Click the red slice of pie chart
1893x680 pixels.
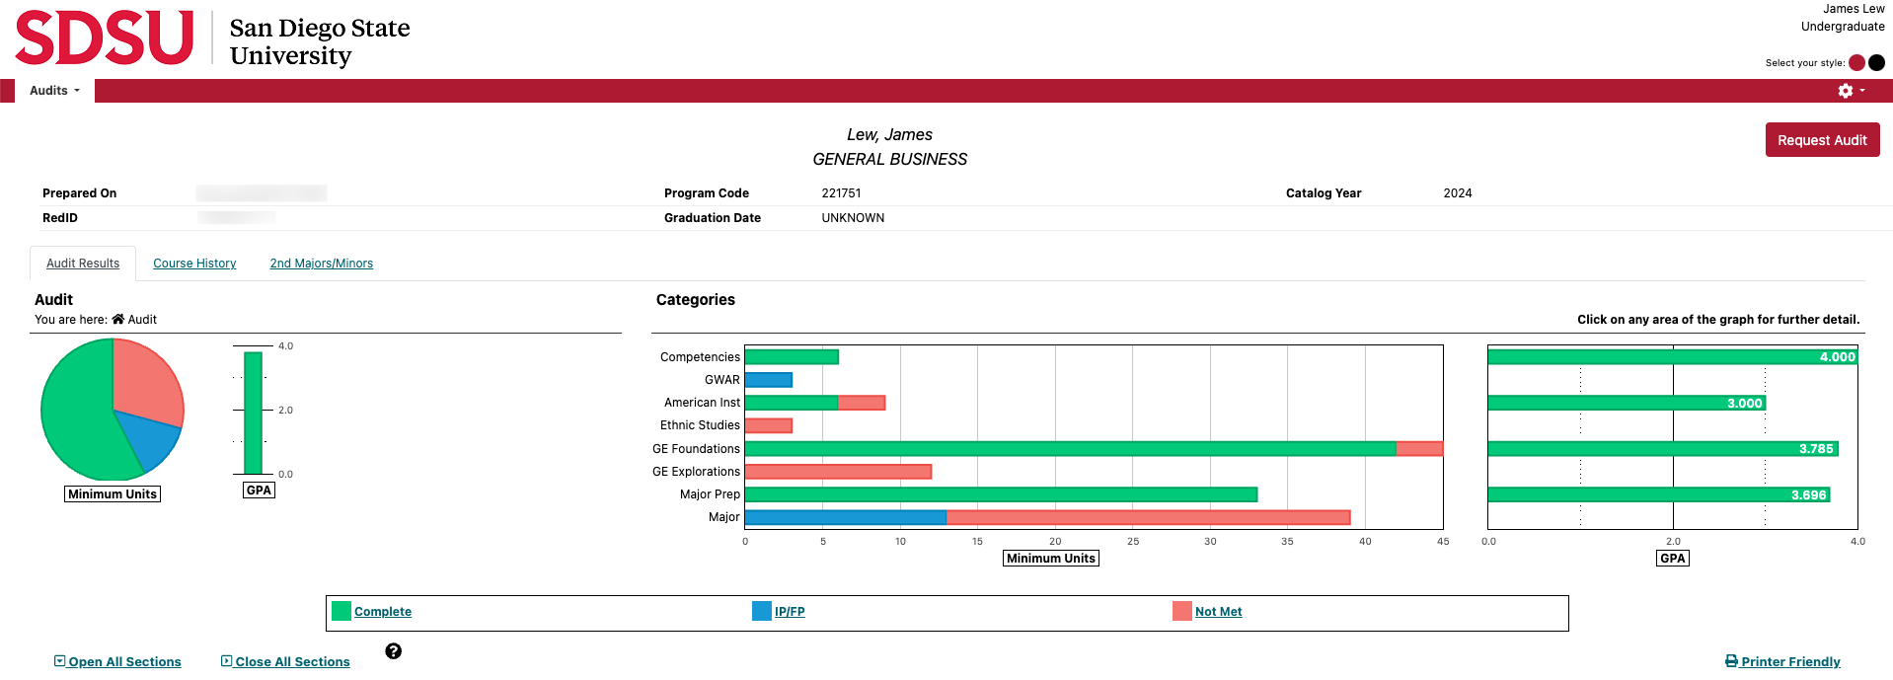(x=148, y=380)
